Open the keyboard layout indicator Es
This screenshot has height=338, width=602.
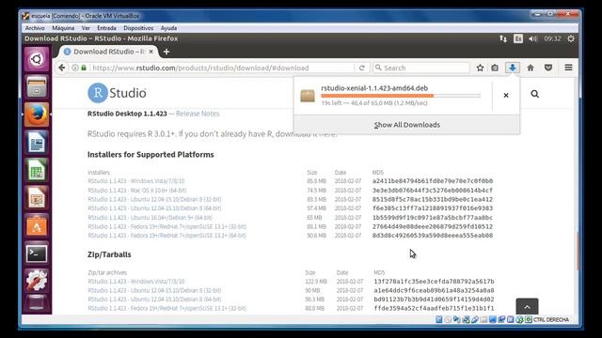518,38
